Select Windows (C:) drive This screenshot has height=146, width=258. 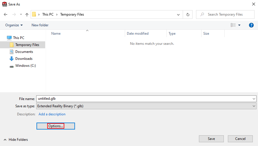25,66
